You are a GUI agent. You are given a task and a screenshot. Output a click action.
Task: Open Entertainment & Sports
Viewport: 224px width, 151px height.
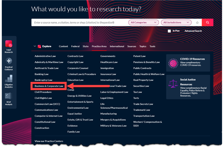coord(80,102)
